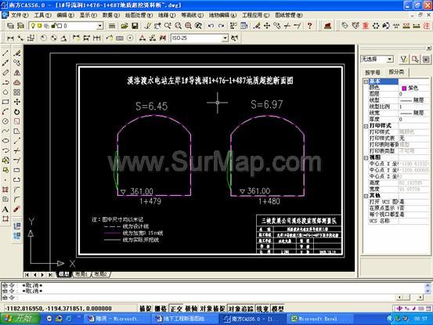Toggle 线宽 lineweight display in status bar
Viewport: 433px width, 325px height.
(x=262, y=309)
